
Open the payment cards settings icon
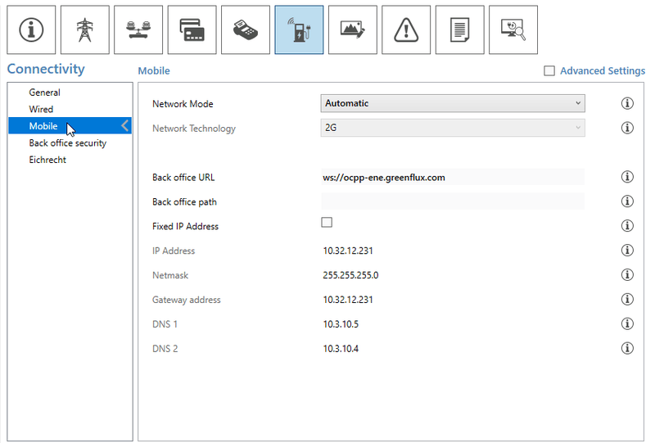pyautogui.click(x=192, y=29)
